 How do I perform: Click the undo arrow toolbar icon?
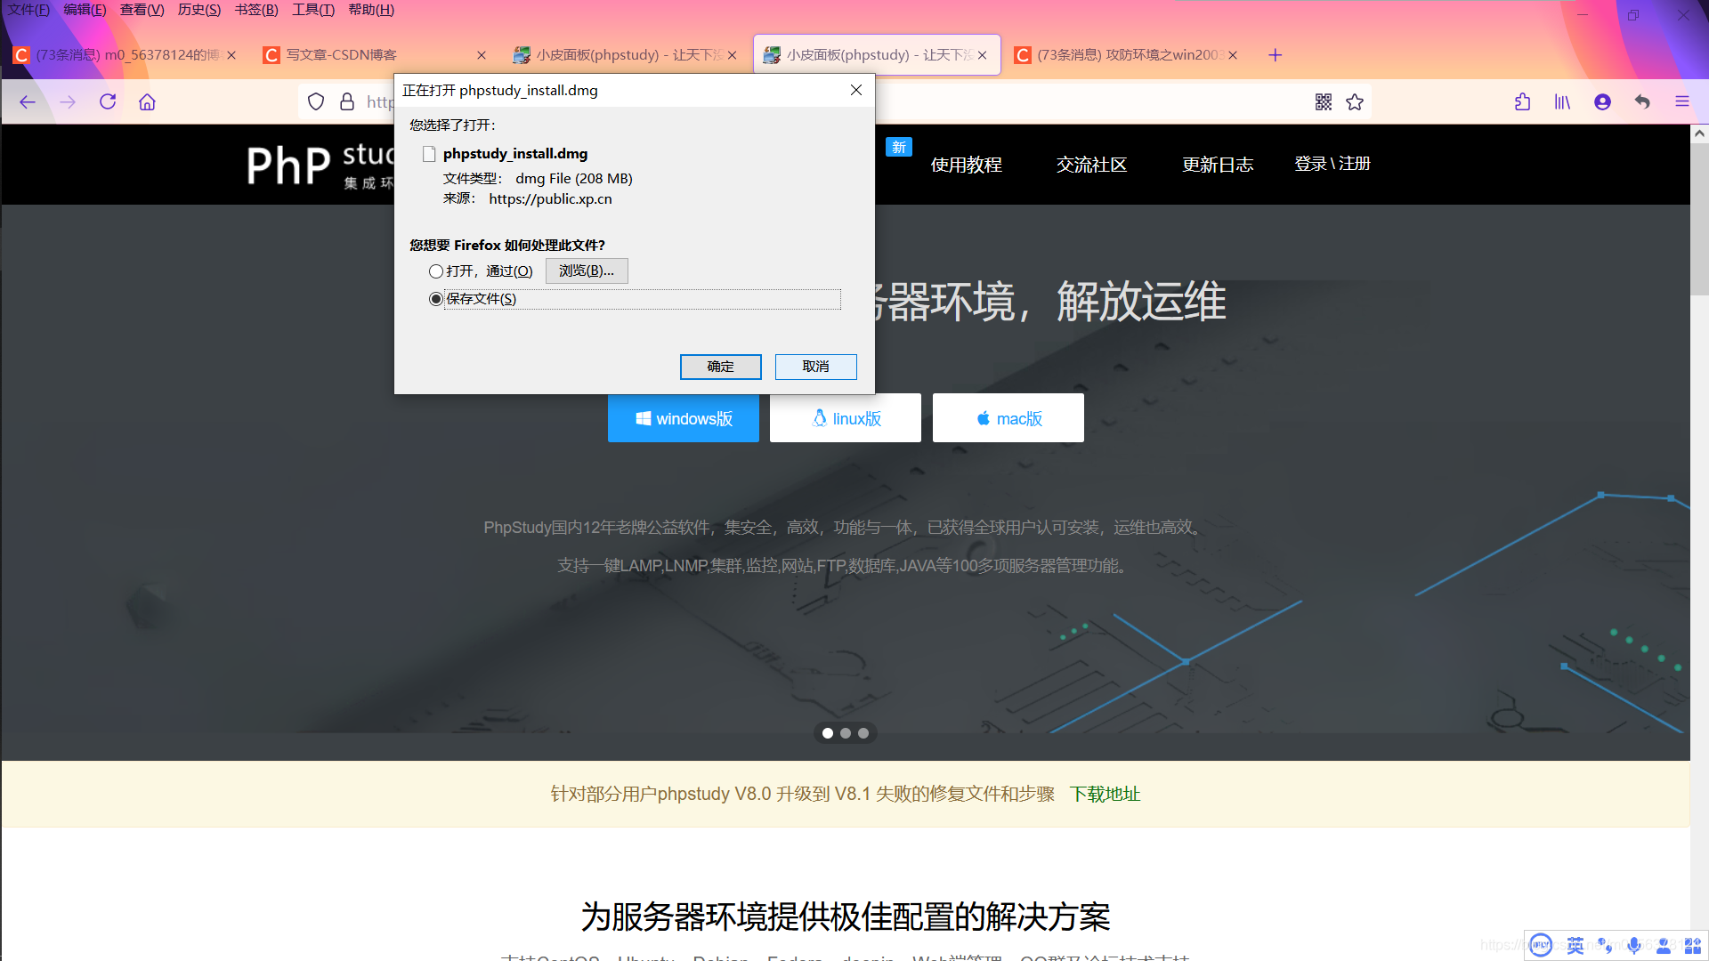pyautogui.click(x=1642, y=102)
